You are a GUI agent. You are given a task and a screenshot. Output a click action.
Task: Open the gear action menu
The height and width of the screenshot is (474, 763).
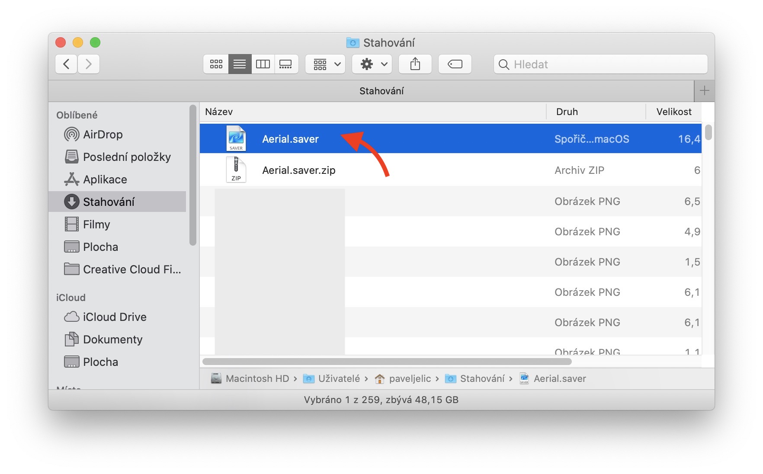372,64
